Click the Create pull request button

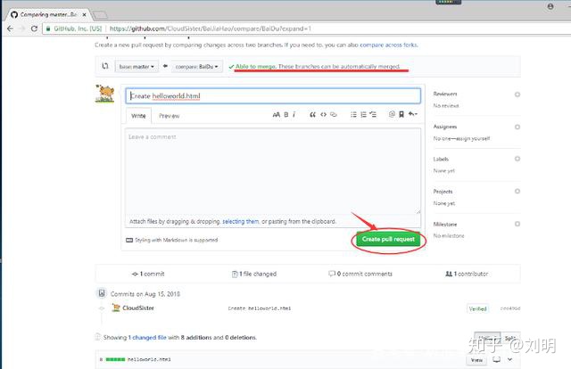(x=388, y=239)
